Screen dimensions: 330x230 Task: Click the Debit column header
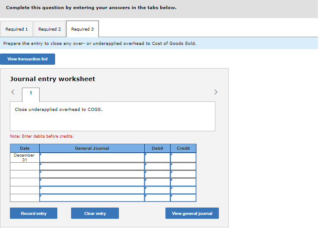point(157,148)
